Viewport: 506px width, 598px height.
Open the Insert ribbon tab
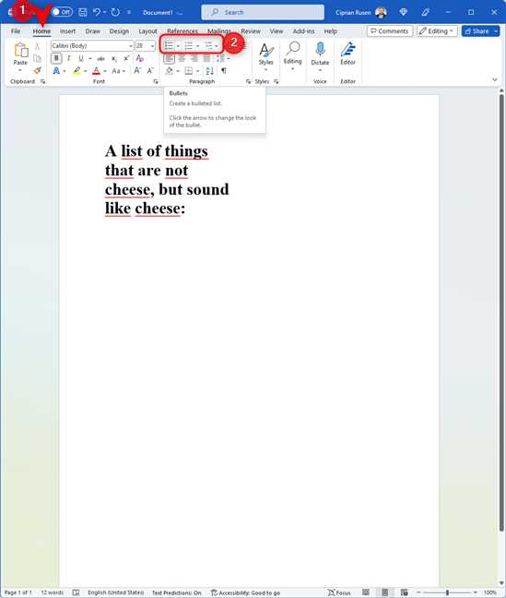pyautogui.click(x=67, y=31)
